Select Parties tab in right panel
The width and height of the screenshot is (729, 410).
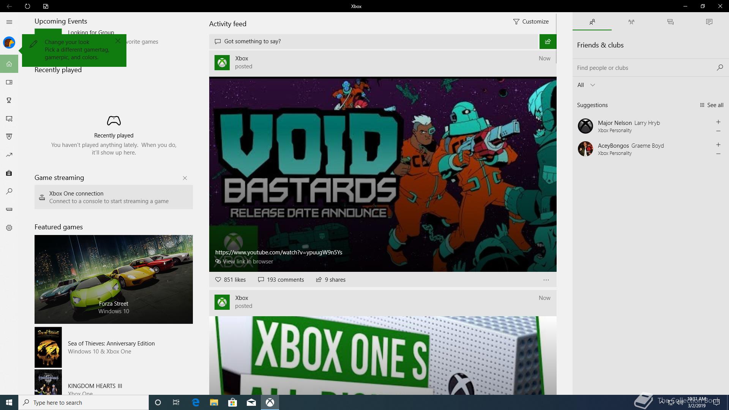click(x=631, y=22)
